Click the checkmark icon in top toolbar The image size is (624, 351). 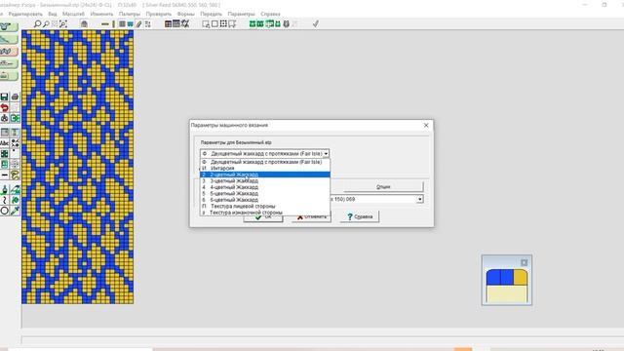pos(316,23)
